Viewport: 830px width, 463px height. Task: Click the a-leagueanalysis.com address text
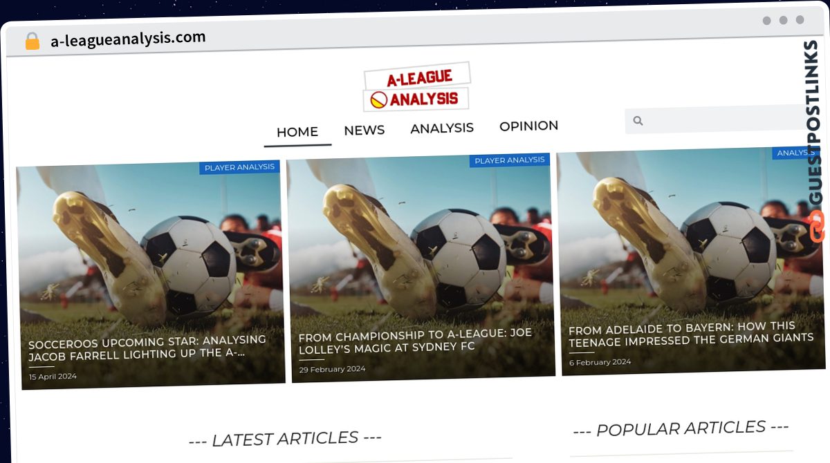[128, 39]
